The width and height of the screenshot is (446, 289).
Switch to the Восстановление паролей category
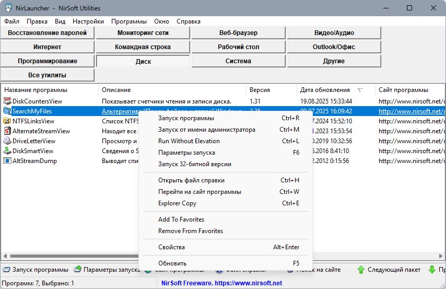[48, 33]
